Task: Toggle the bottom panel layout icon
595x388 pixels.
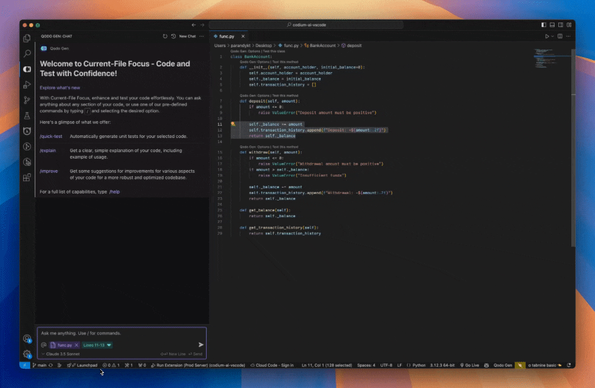Action: pos(552,25)
